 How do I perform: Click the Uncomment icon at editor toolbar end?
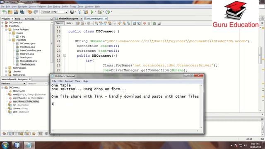point(159,23)
